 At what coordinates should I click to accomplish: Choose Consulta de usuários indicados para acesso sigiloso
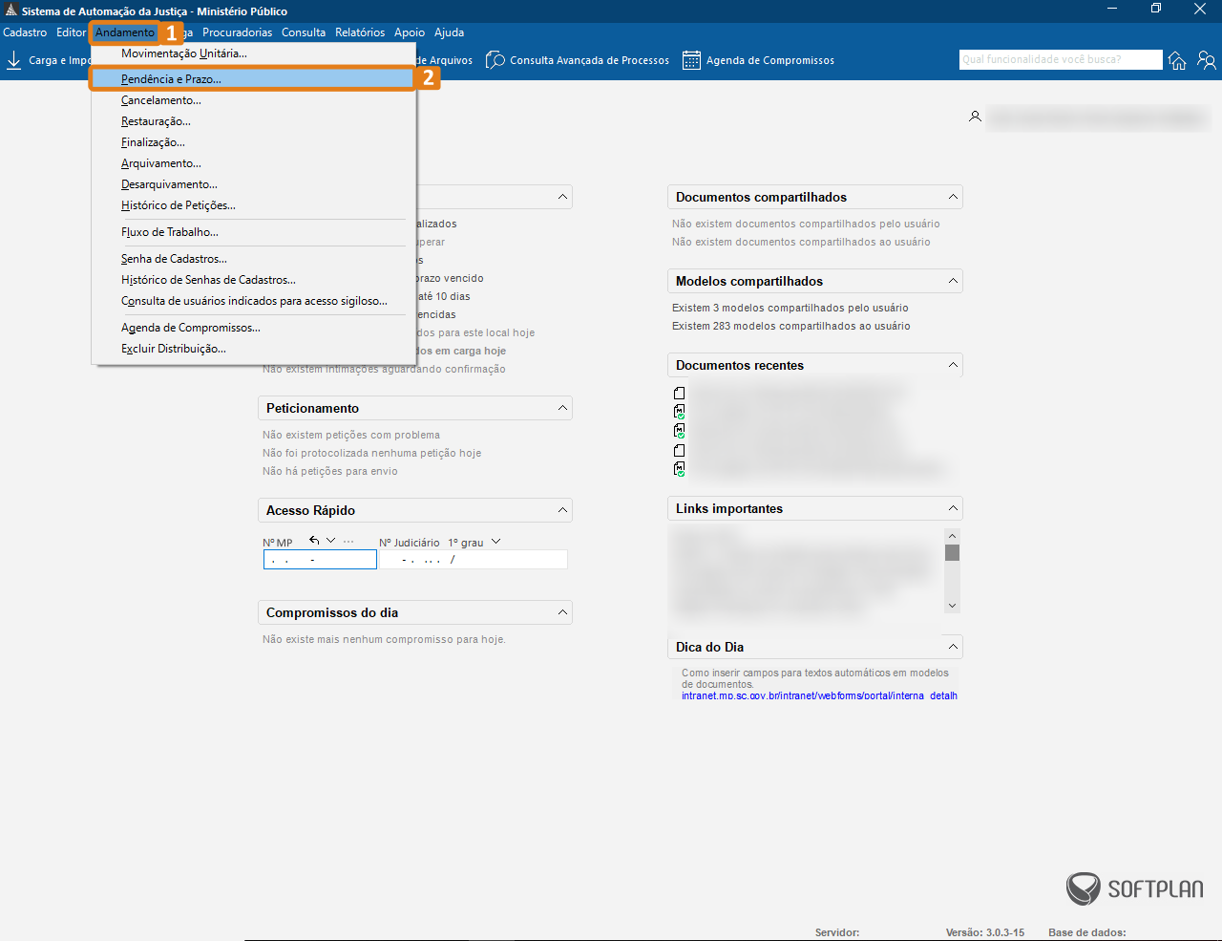254,301
